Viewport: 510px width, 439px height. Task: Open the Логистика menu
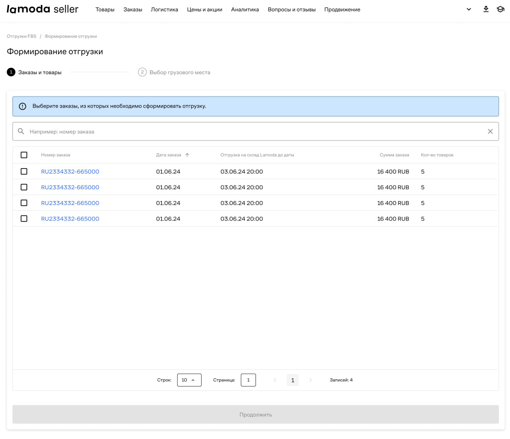point(164,9)
